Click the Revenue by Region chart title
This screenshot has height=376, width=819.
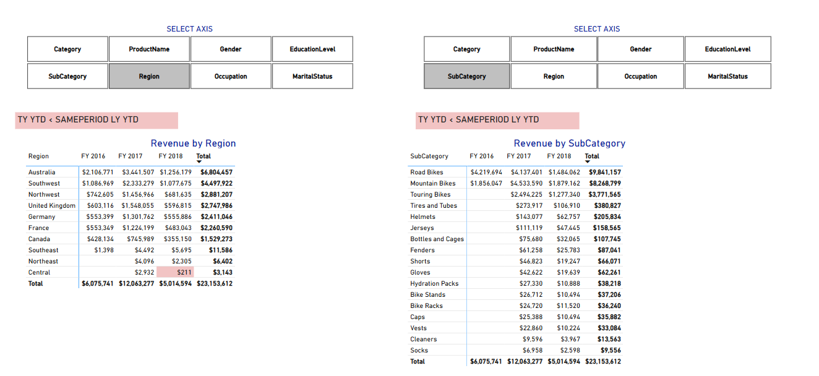[194, 143]
